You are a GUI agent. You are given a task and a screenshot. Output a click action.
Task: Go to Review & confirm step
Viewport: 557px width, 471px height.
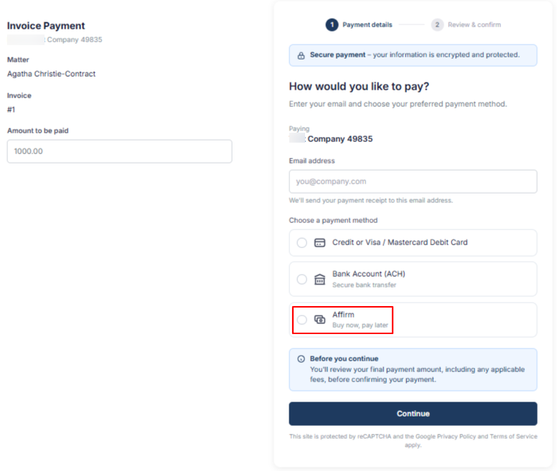[x=474, y=25]
